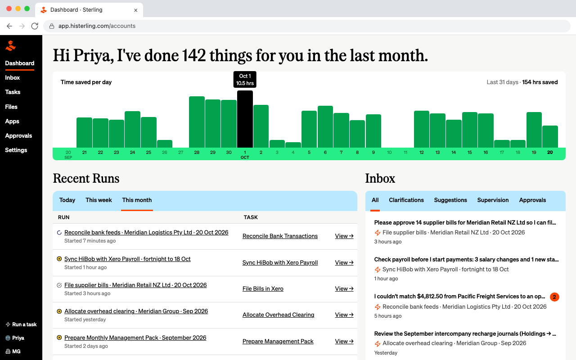Close the Dashboard · Sterling browser tab
This screenshot has width=576, height=360.
(136, 10)
